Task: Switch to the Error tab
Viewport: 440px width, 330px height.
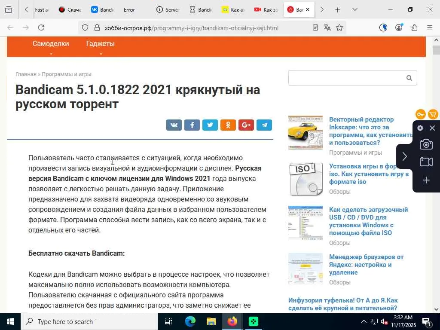Action: coord(129,10)
